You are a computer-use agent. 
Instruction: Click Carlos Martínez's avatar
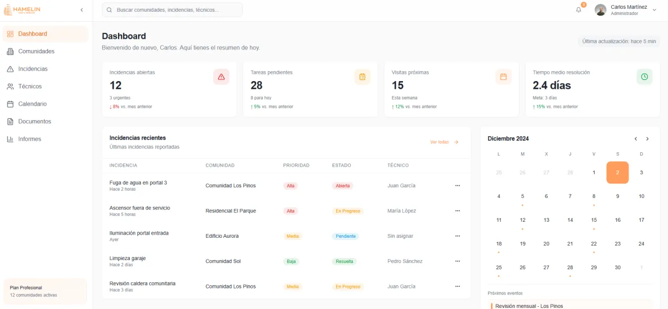(x=600, y=10)
